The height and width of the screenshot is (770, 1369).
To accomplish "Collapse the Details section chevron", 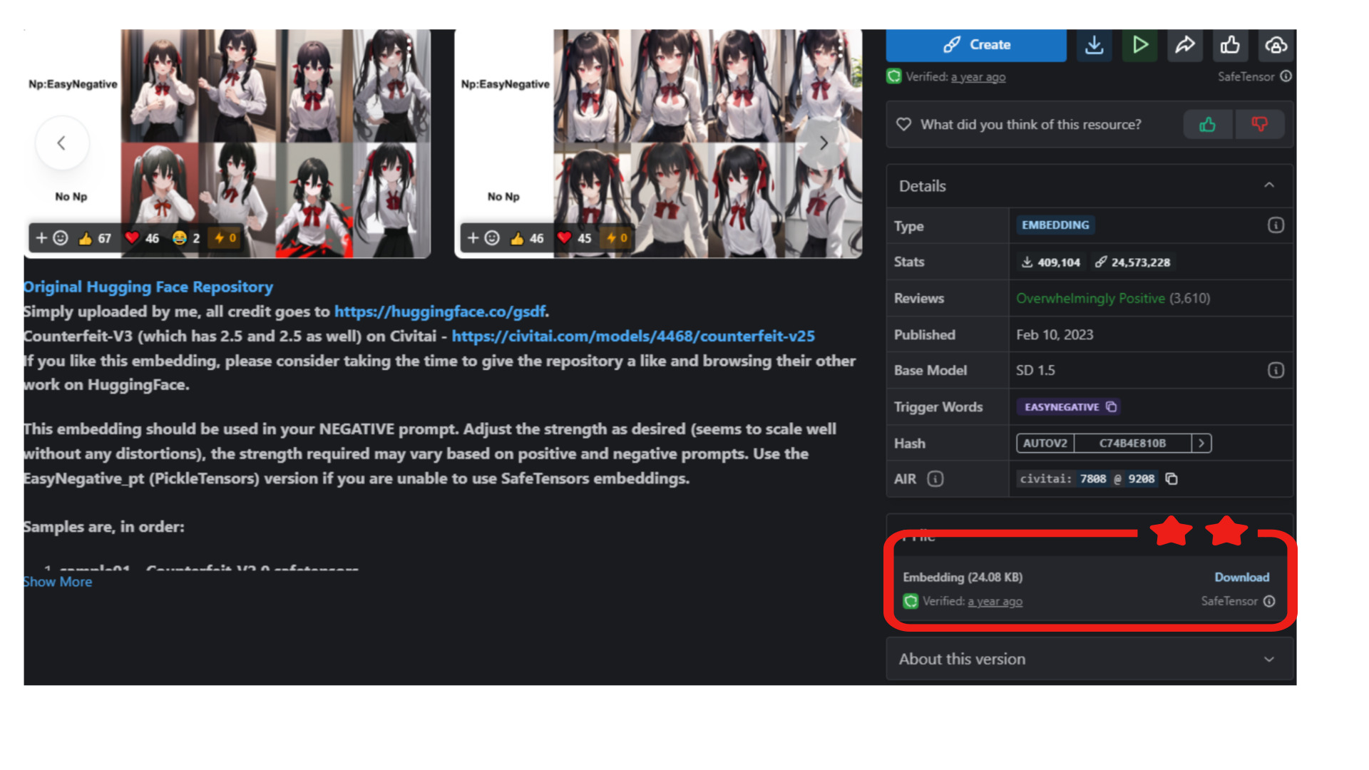I will pos(1269,185).
